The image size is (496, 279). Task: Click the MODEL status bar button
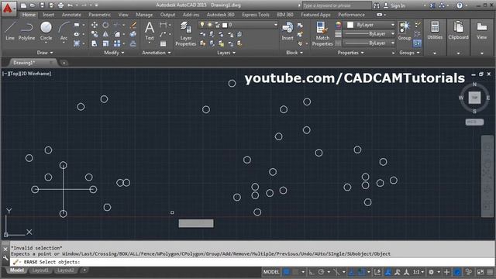pos(271,272)
